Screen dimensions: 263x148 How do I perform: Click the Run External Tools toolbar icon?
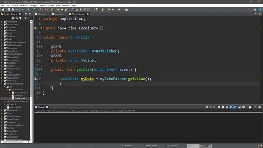41,9
